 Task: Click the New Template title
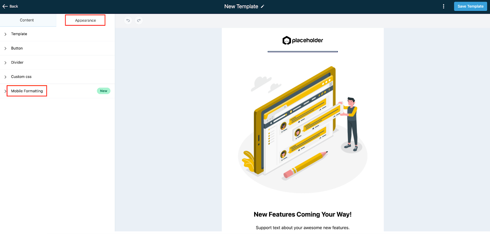241,6
